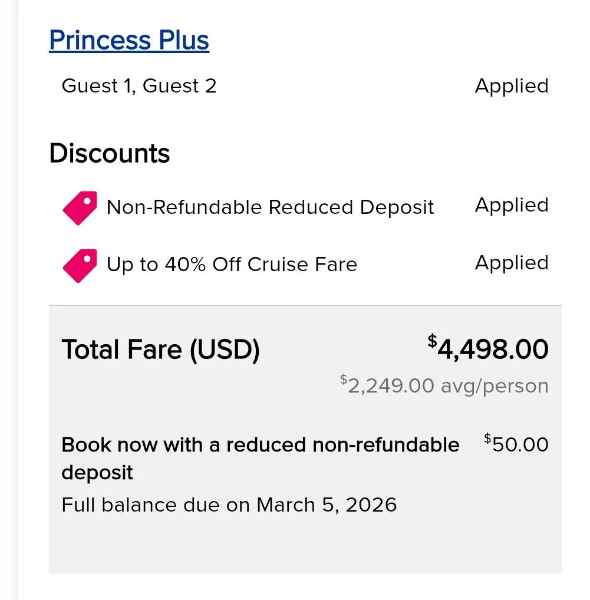Image resolution: width=590 pixels, height=600 pixels.
Task: Click the left edge scrollbar strip
Action: (9, 295)
